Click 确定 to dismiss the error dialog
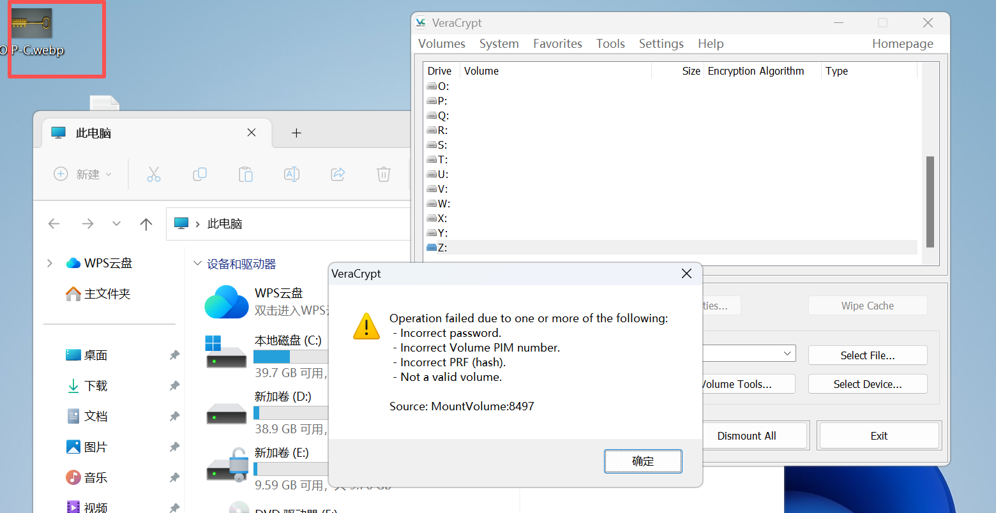The width and height of the screenshot is (996, 513). pos(643,461)
